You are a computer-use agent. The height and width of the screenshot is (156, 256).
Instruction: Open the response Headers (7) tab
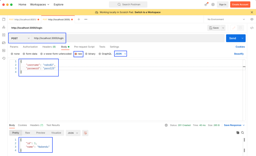click(36, 125)
